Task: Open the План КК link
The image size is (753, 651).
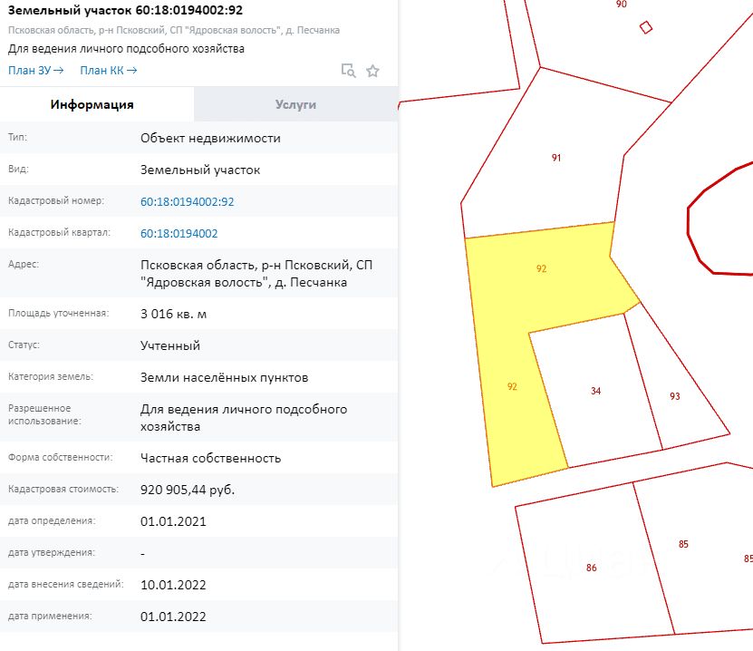Action: [x=101, y=70]
